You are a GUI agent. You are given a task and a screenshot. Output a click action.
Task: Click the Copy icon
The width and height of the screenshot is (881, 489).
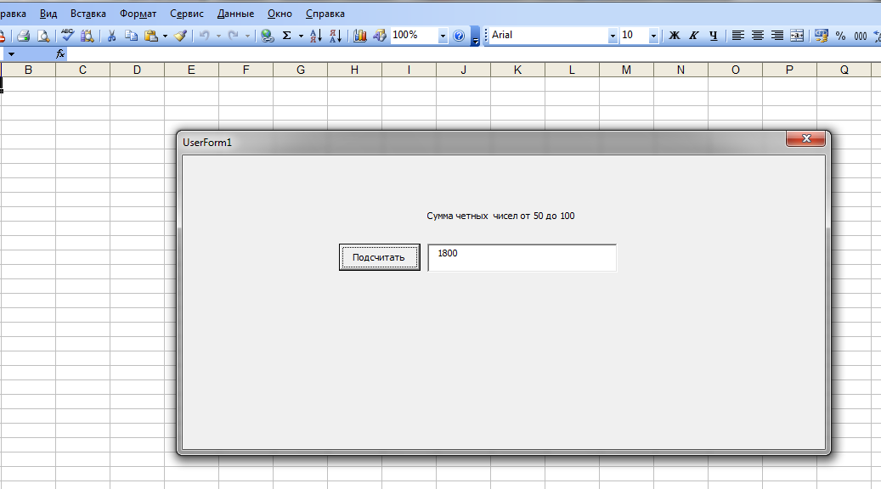click(131, 36)
